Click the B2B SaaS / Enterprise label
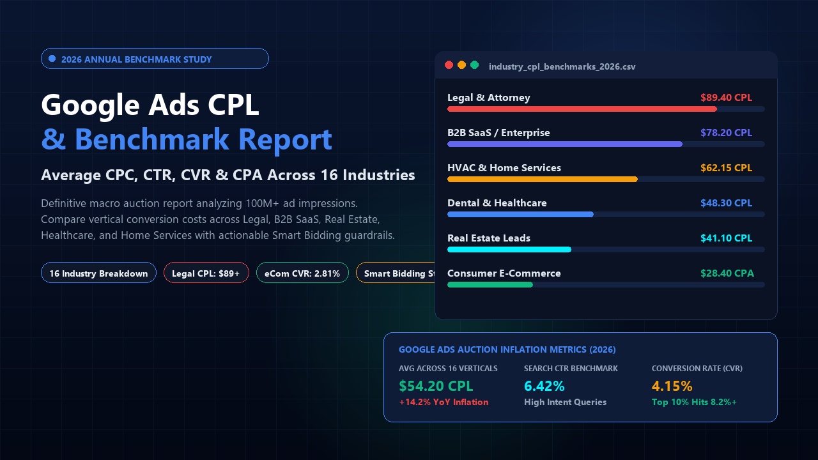Screen dimensions: 818x460 pyautogui.click(x=498, y=133)
